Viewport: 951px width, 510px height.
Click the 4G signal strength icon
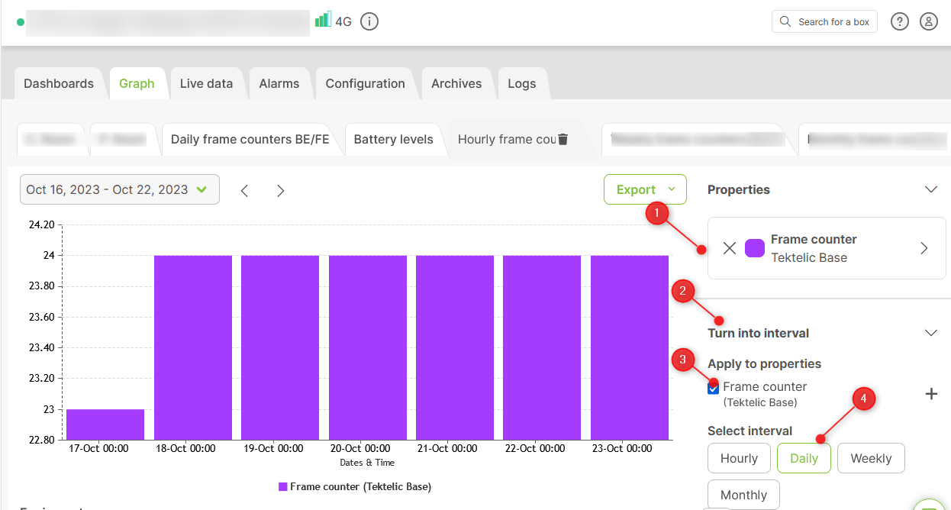point(323,20)
